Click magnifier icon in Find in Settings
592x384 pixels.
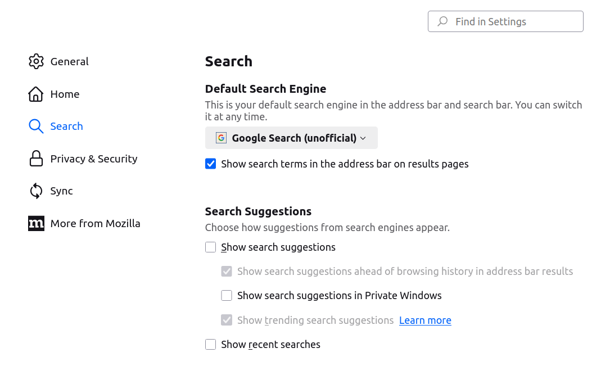coord(442,21)
